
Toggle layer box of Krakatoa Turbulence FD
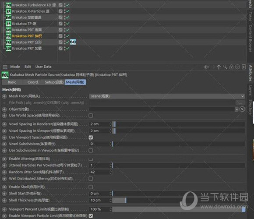tap(60, 5)
